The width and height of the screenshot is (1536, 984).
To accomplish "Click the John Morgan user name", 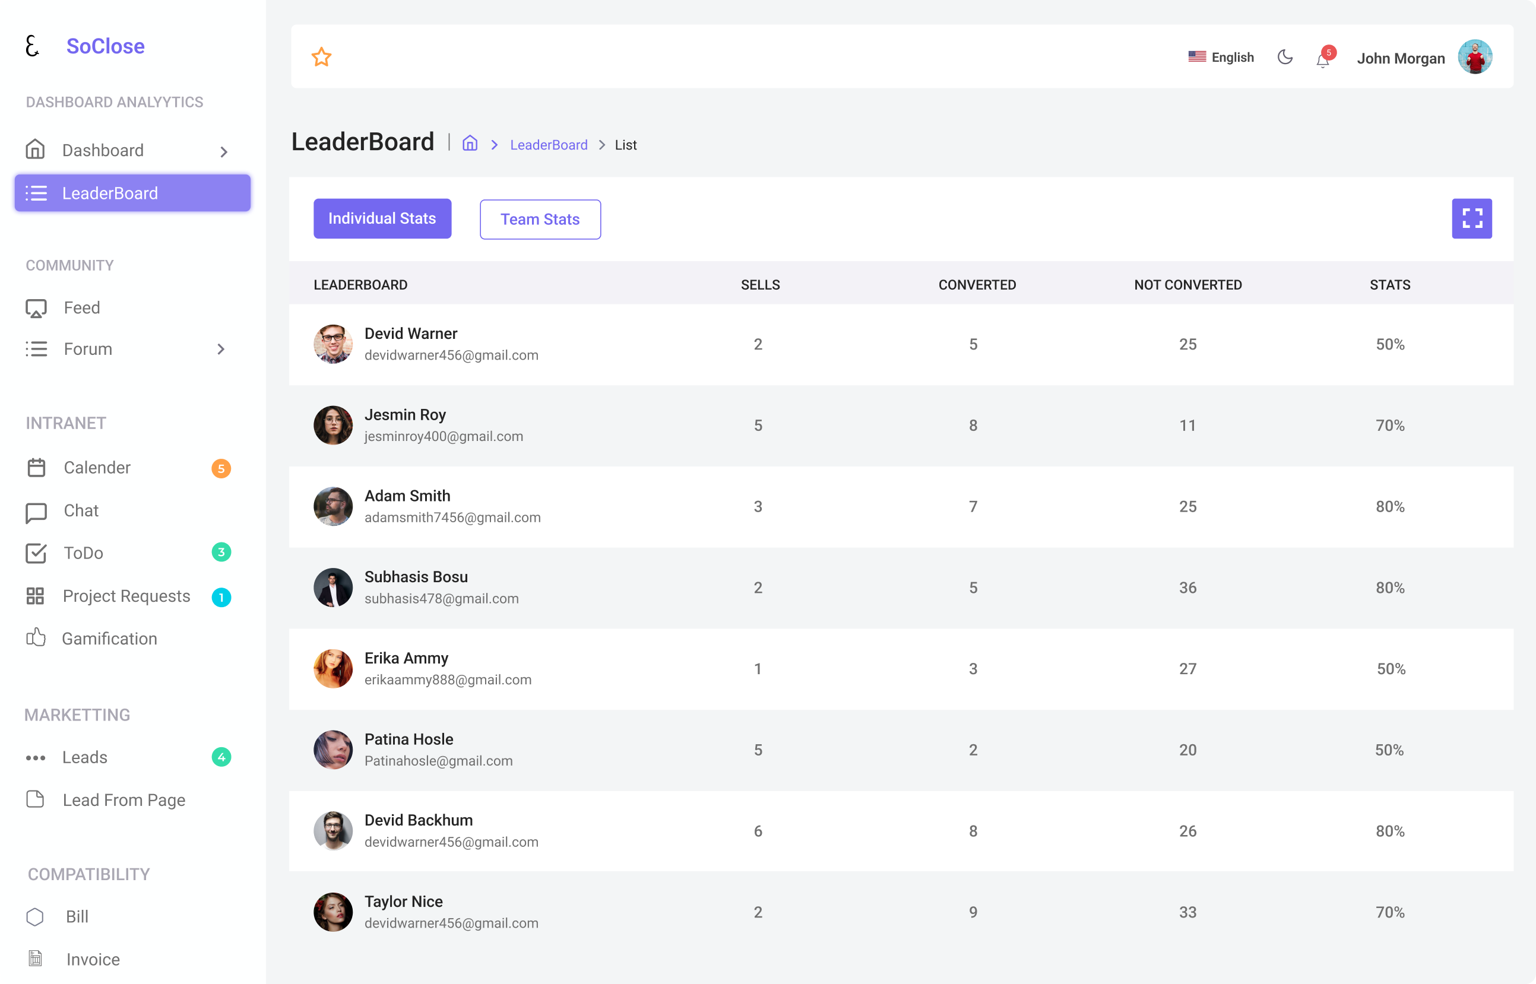I will point(1401,58).
